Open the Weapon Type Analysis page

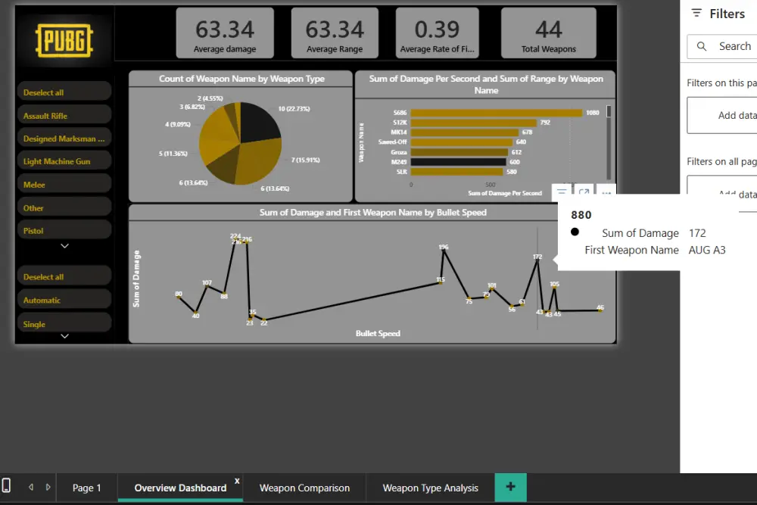coord(430,487)
